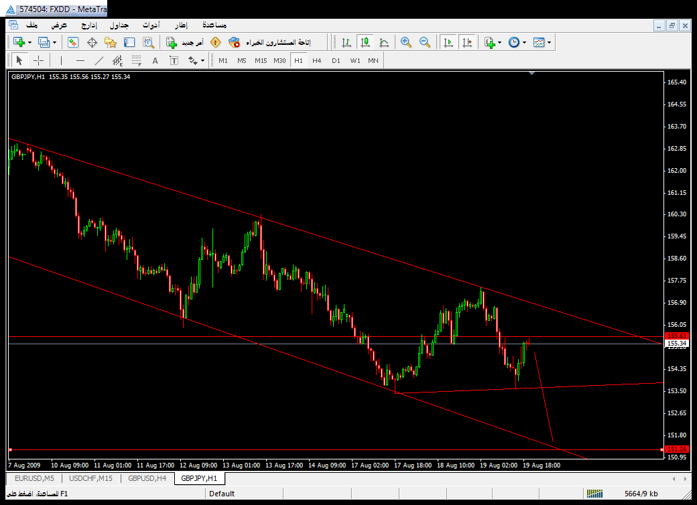Screen dimensions: 697x505
Task: Open the Market Watch window icon
Action: (x=73, y=42)
